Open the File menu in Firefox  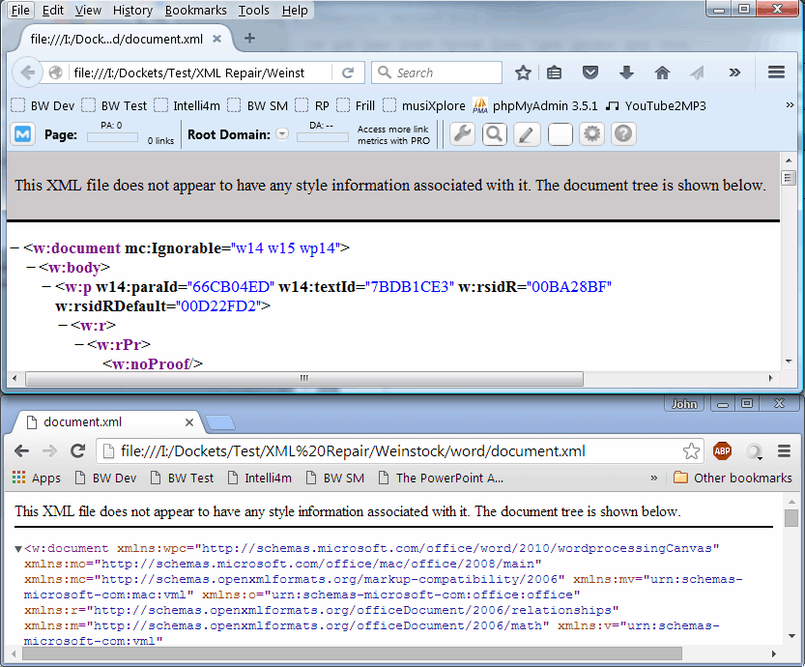pos(20,11)
